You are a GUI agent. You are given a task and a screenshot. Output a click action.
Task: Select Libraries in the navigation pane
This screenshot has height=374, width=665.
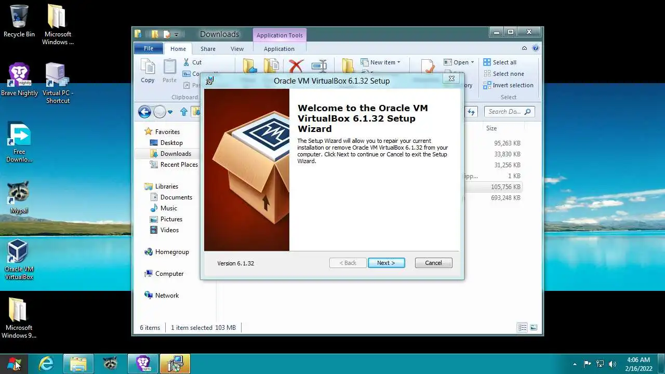point(162,186)
